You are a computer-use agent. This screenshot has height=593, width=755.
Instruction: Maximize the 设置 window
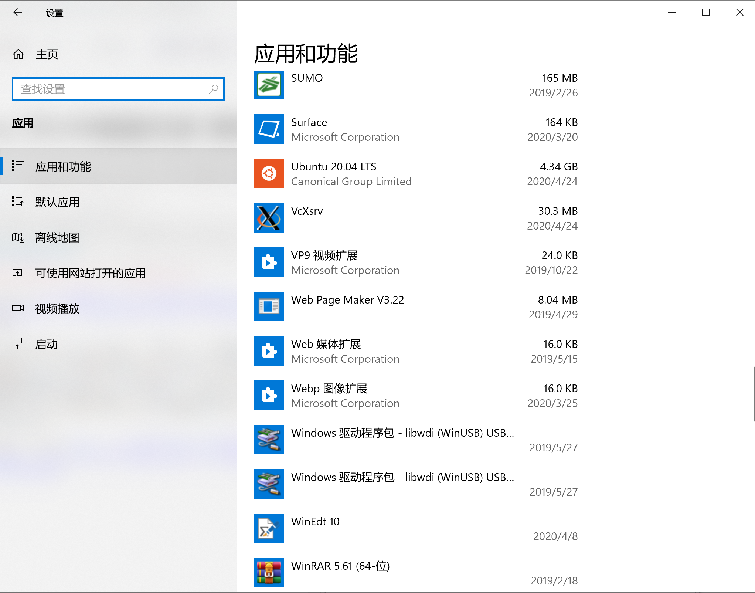(x=706, y=13)
